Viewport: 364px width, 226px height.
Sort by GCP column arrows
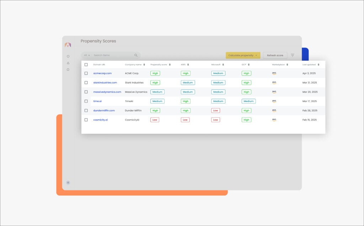click(x=248, y=65)
